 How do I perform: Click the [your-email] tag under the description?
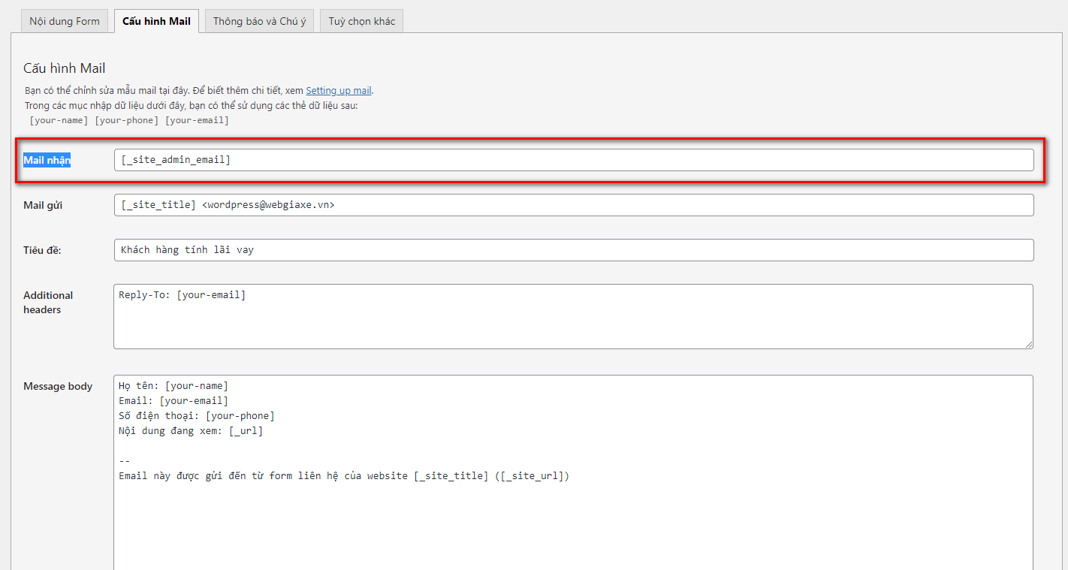(x=197, y=120)
